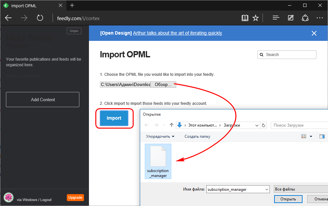Image resolution: width=328 pixels, height=206 pixels.
Task: Go forward in the file dialog
Action: (x=156, y=125)
